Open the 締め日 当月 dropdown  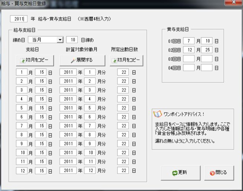[x=60, y=40]
